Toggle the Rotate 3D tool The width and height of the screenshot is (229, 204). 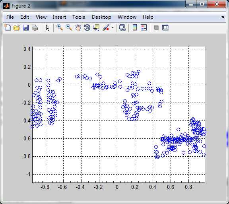click(x=87, y=27)
